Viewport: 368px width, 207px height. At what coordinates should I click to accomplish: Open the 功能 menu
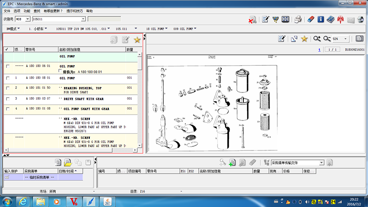(x=27, y=11)
